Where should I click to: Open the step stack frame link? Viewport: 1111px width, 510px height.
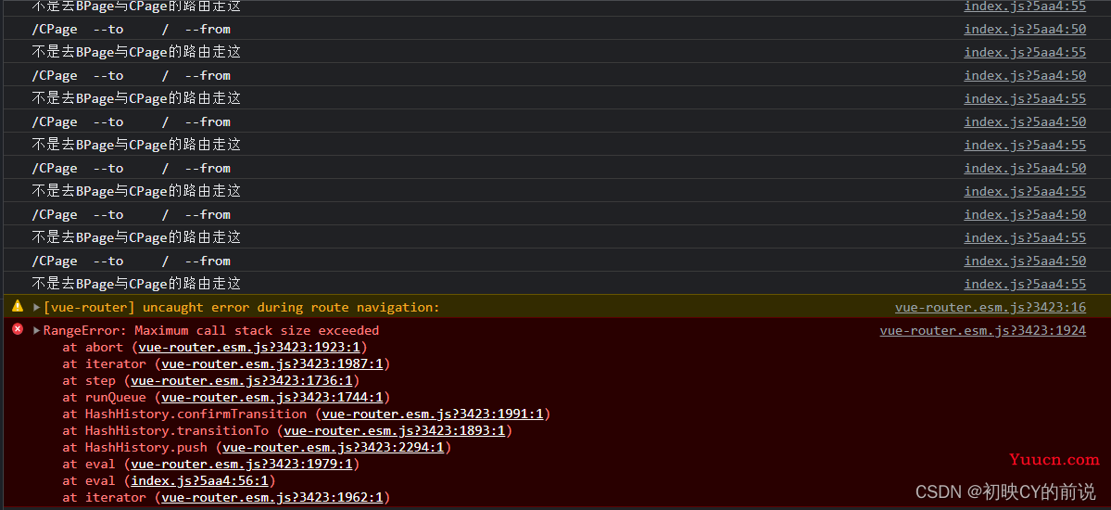(x=243, y=380)
